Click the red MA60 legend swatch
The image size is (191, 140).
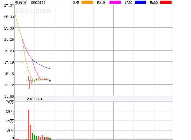click(x=166, y=2)
